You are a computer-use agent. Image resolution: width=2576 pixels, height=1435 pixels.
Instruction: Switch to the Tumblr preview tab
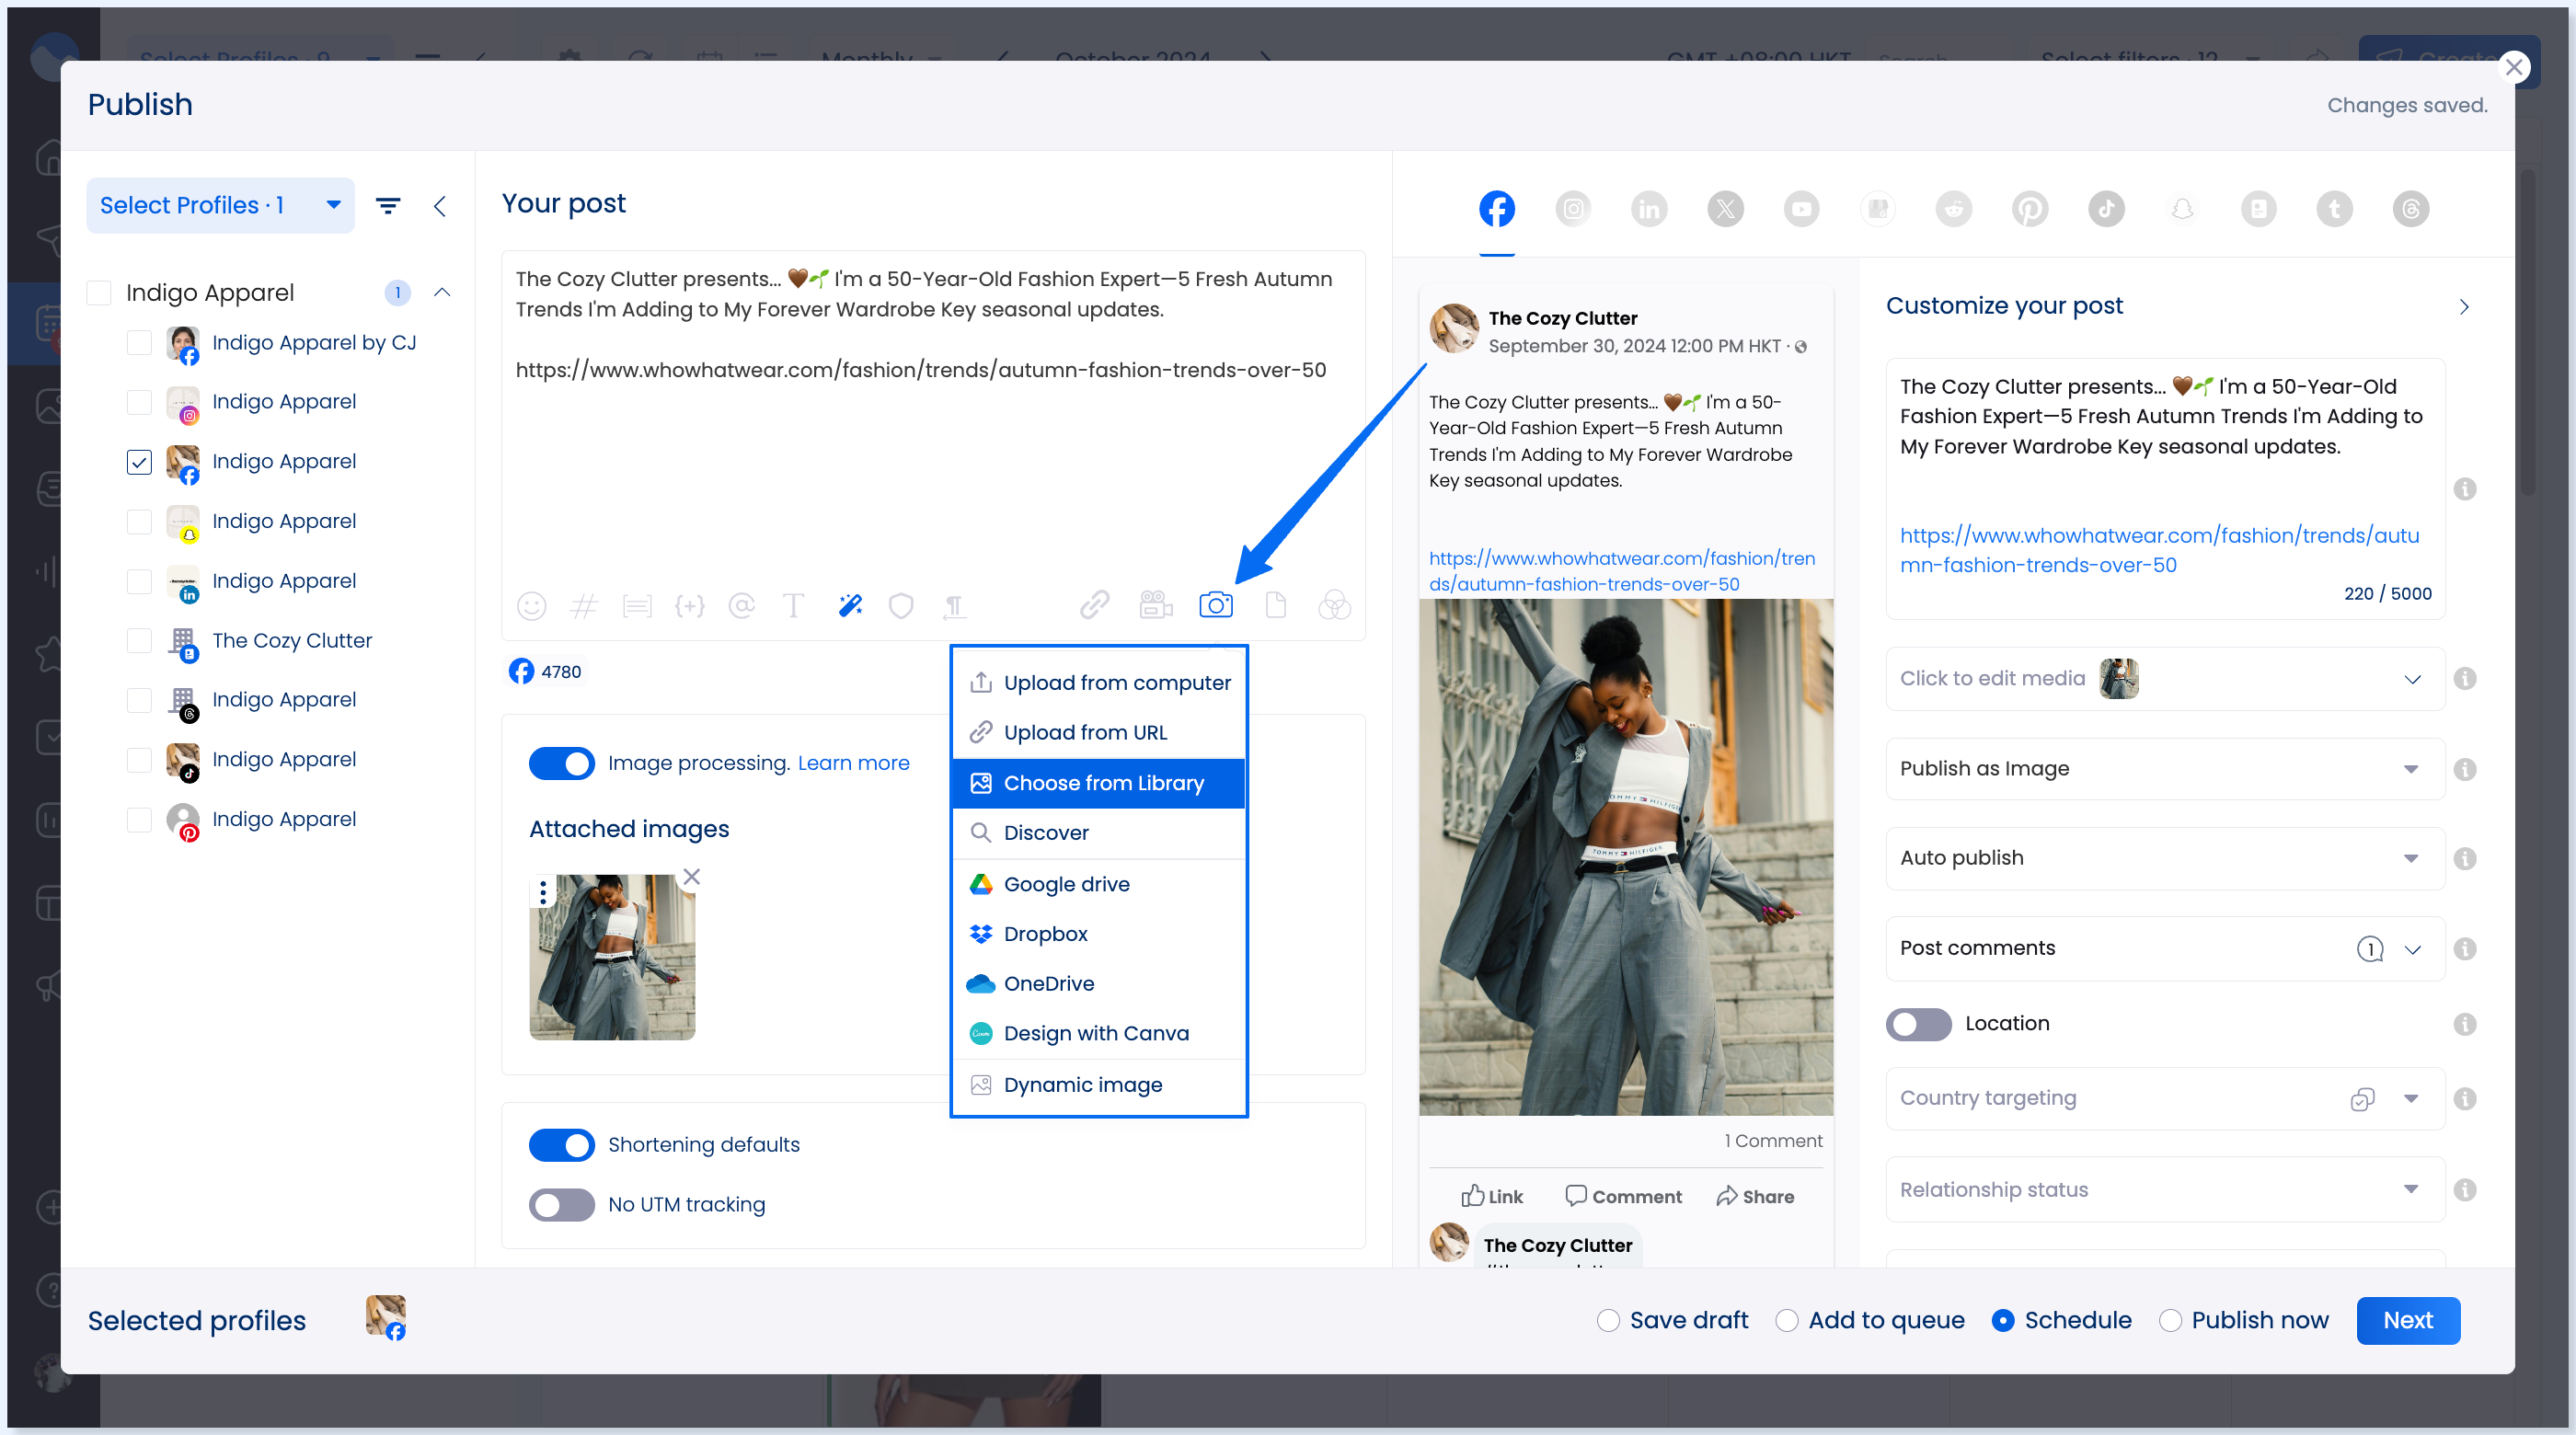coord(2334,208)
